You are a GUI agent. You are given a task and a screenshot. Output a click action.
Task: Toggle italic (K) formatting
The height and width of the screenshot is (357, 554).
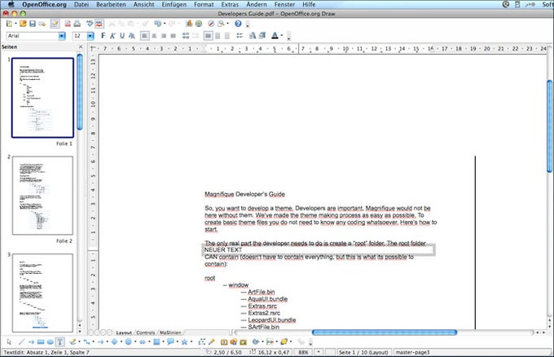pos(112,36)
